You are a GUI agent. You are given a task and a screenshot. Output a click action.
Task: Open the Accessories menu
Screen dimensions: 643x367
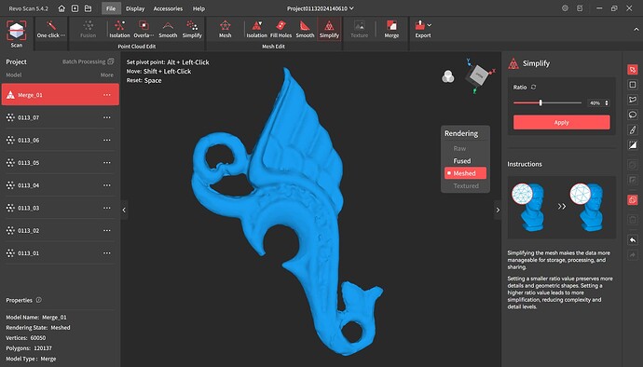coord(168,8)
